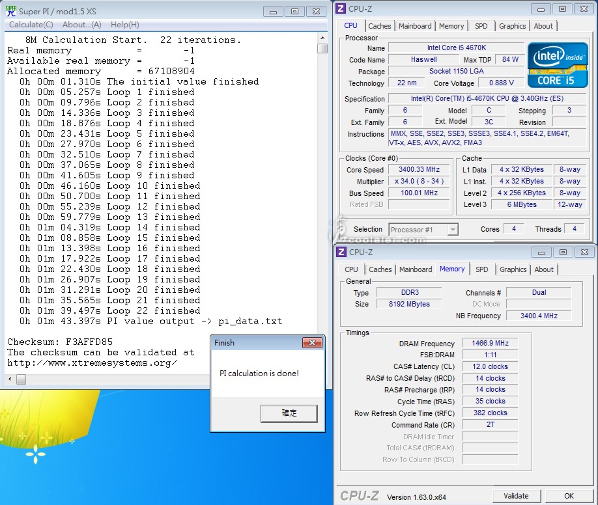This screenshot has width=598, height=505.
Task: Click the xtremesystems.org URL text in Super PI
Action: click(x=93, y=363)
